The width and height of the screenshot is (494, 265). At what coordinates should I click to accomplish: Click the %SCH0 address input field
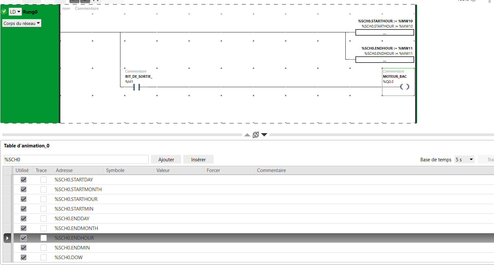pyautogui.click(x=76, y=159)
